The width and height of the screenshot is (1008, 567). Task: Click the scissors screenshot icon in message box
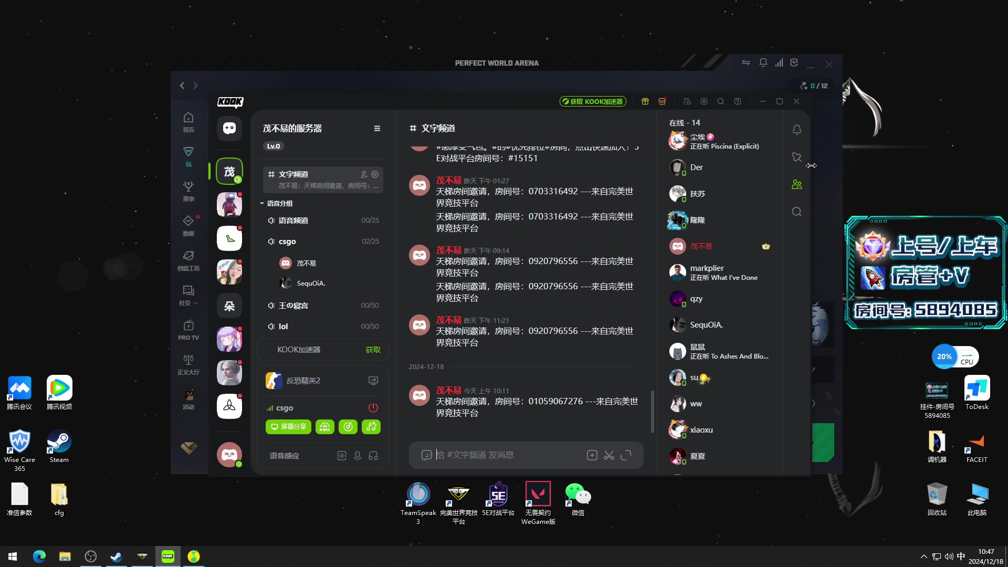coord(609,455)
